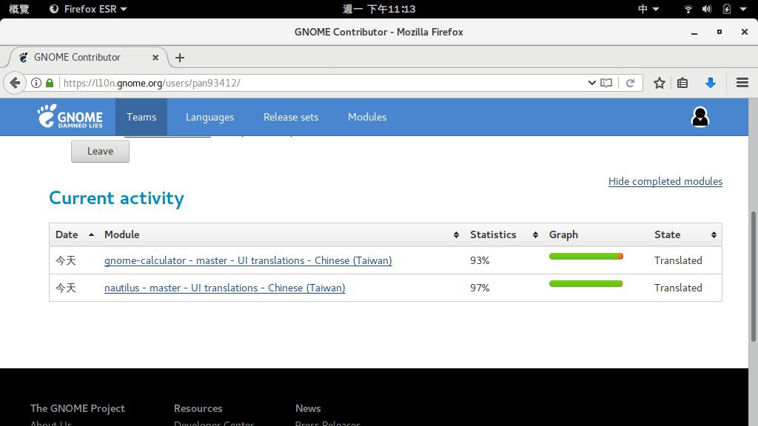Image resolution: width=758 pixels, height=426 pixels.
Task: Click the News footer heading
Action: [308, 408]
